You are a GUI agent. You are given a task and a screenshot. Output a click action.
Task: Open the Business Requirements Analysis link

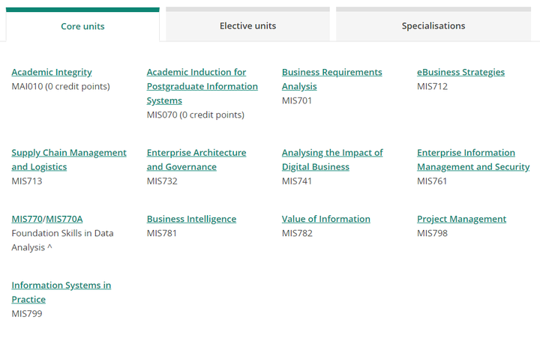[332, 79]
